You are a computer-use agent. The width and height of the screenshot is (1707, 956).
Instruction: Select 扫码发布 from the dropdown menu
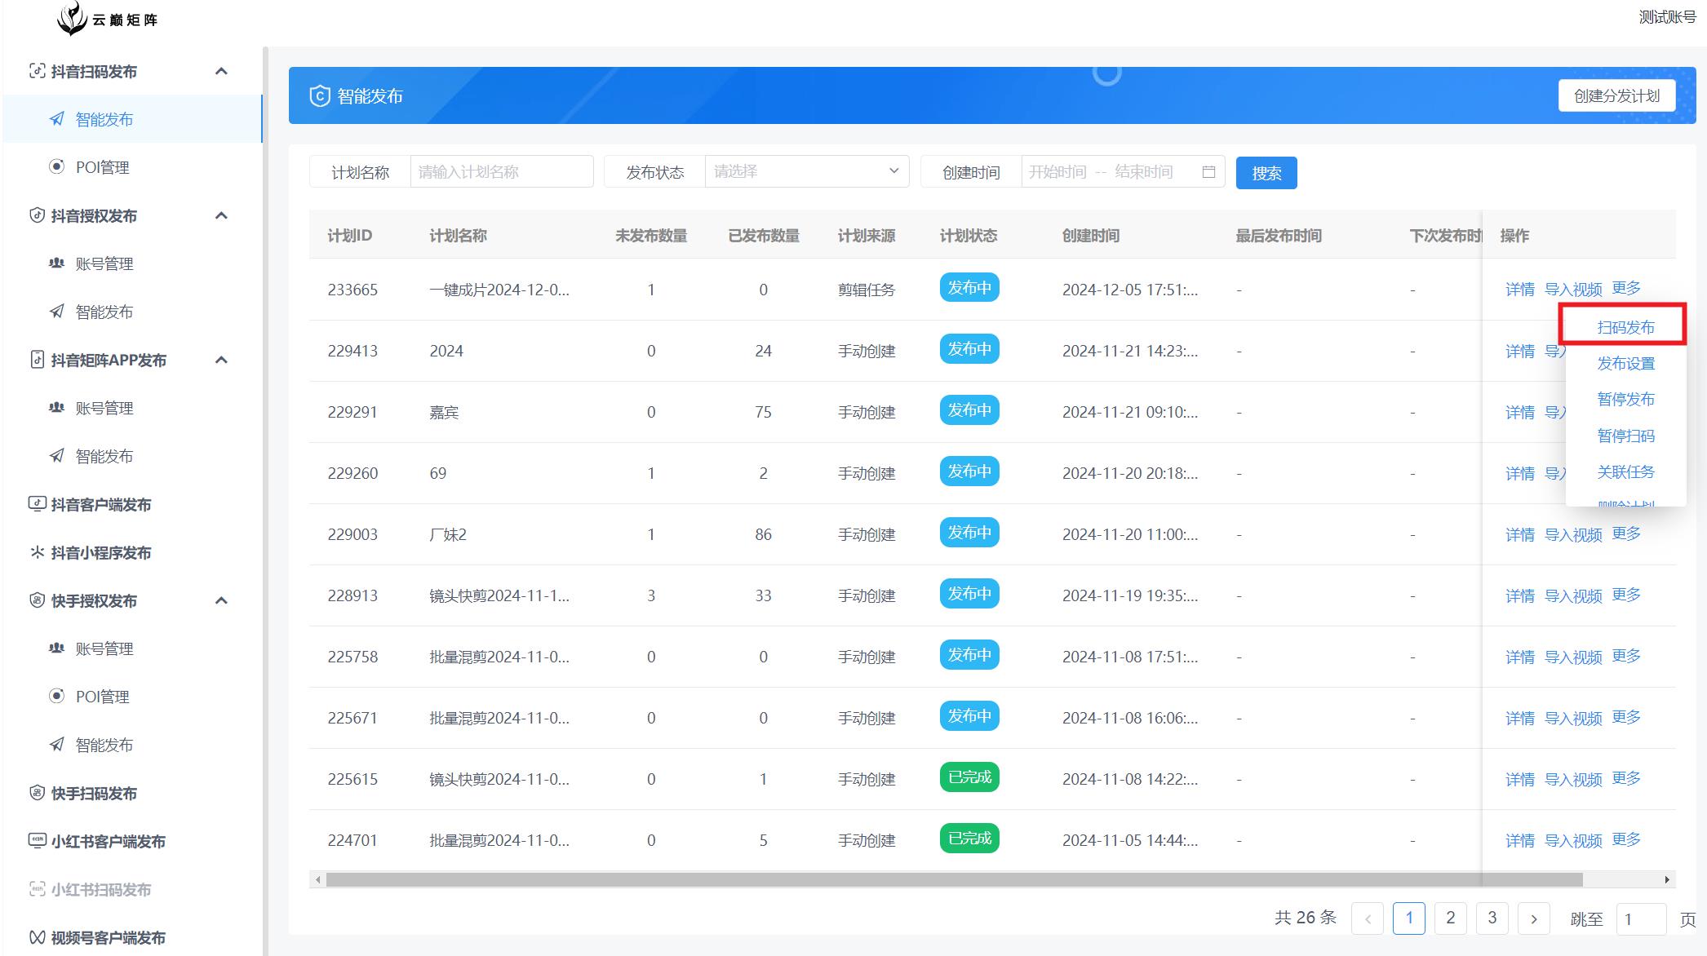(1625, 327)
